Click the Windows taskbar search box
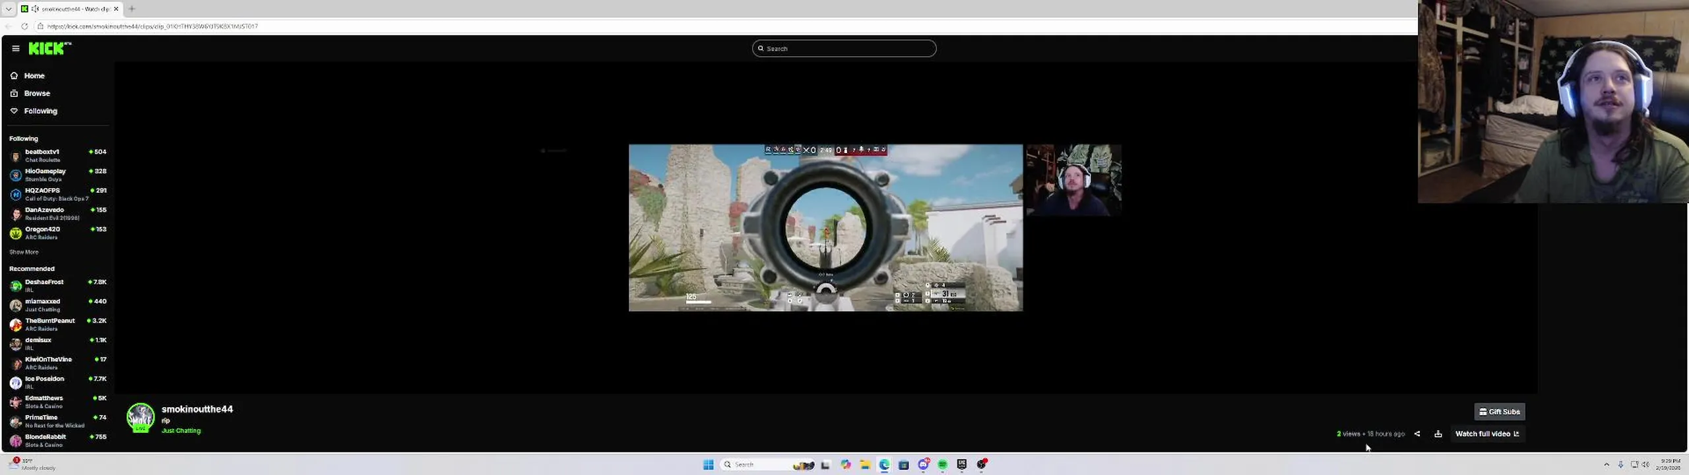1689x475 pixels. pyautogui.click(x=769, y=464)
